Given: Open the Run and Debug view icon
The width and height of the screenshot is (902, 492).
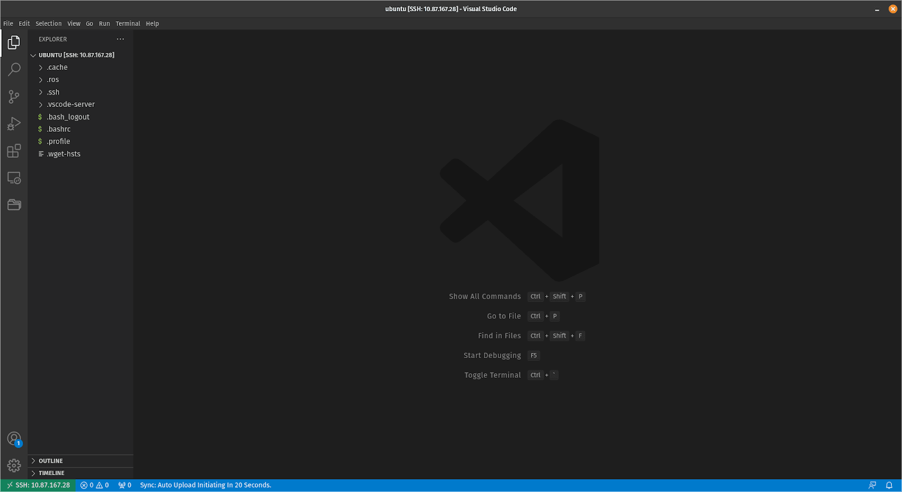Looking at the screenshot, I should (14, 123).
